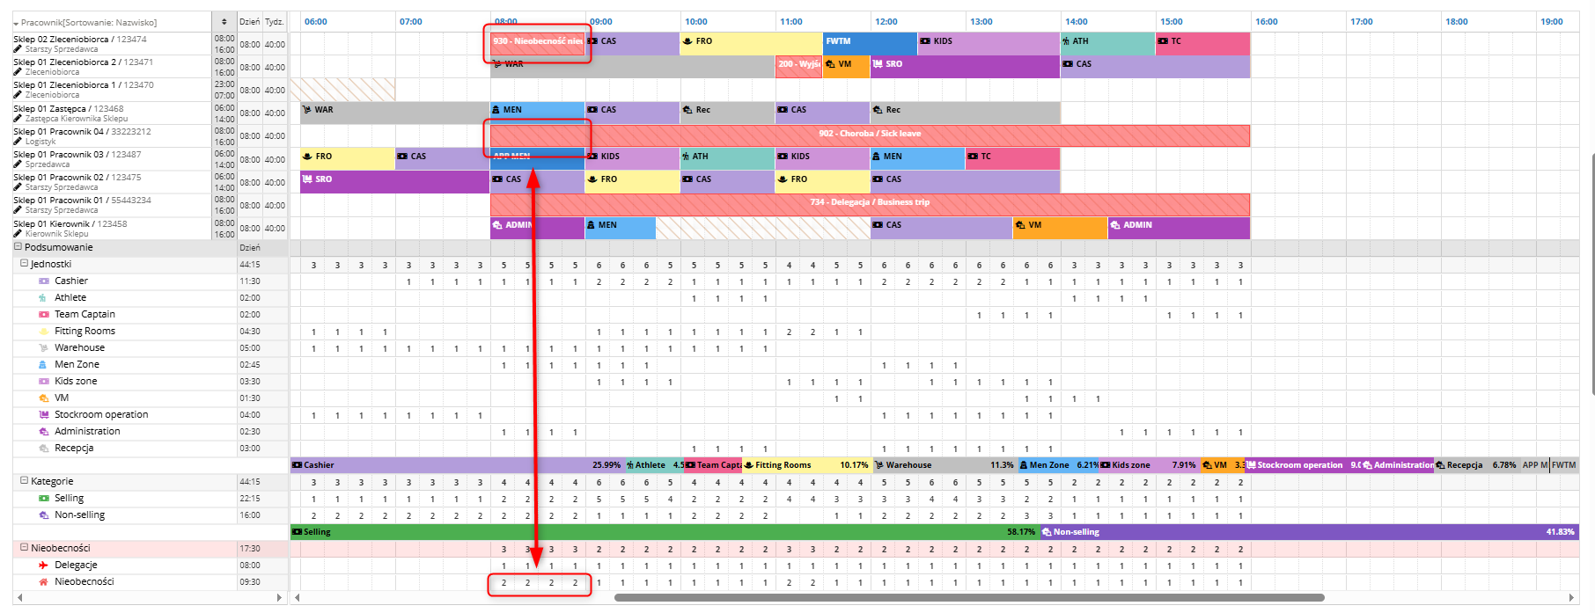This screenshot has height=613, width=1595.
Task: Click the pencil icon under Sklep 01 Pracownik 02
Action: click(18, 187)
